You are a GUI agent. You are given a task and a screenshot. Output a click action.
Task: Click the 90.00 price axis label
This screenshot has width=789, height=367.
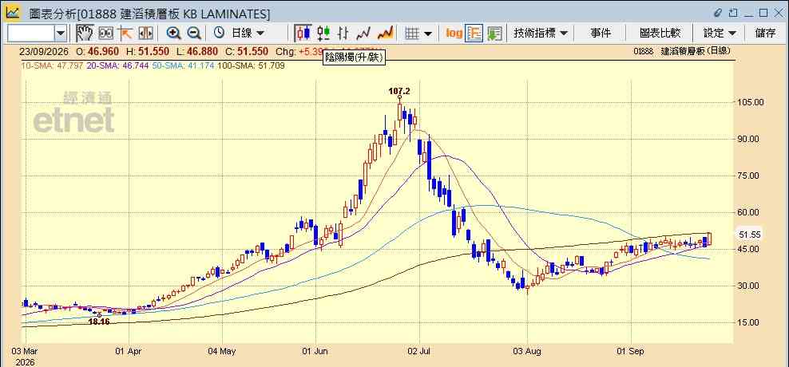point(750,139)
